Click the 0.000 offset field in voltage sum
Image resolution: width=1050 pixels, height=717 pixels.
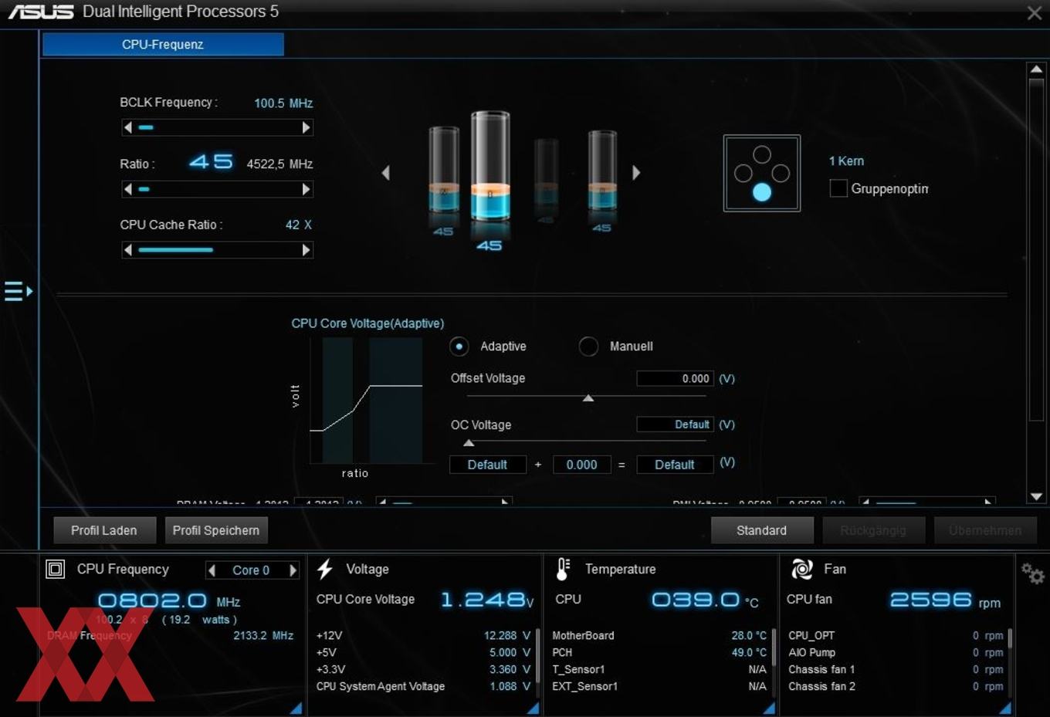(581, 465)
